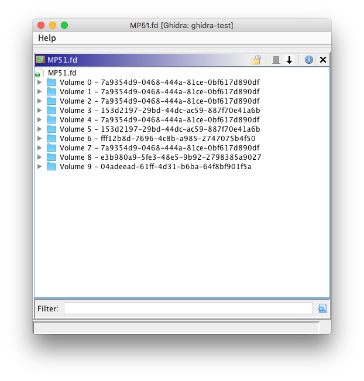Click the Volume 3 folder icon
The width and height of the screenshot is (364, 381).
coord(51,110)
